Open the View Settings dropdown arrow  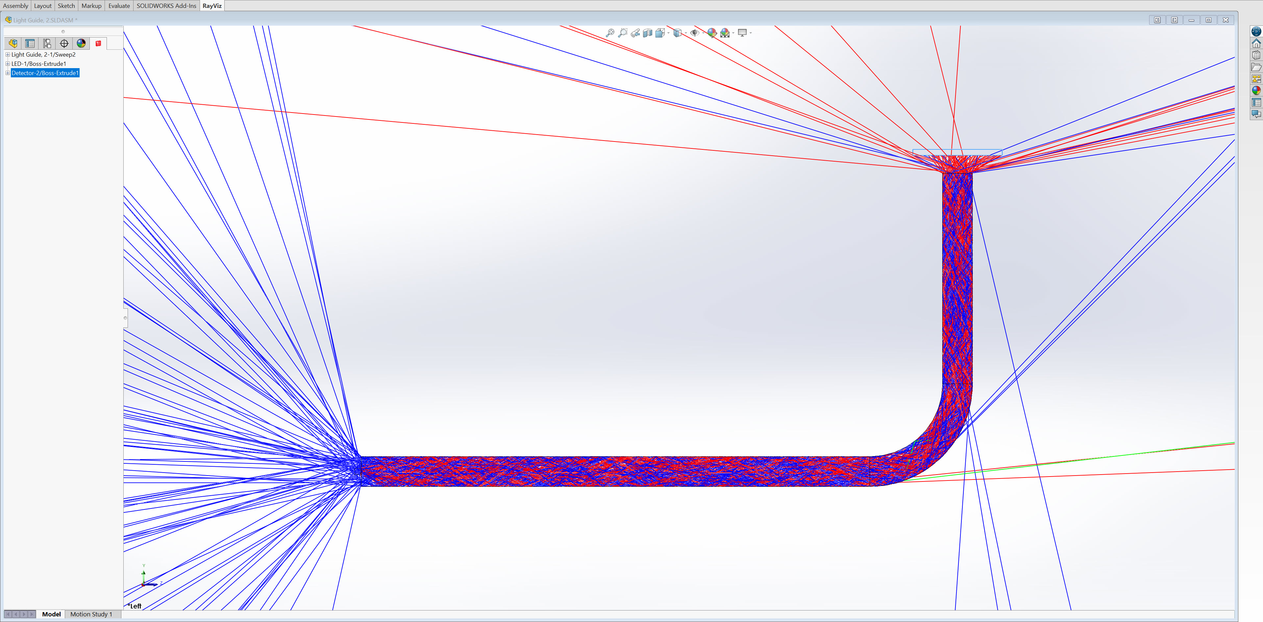click(x=751, y=33)
